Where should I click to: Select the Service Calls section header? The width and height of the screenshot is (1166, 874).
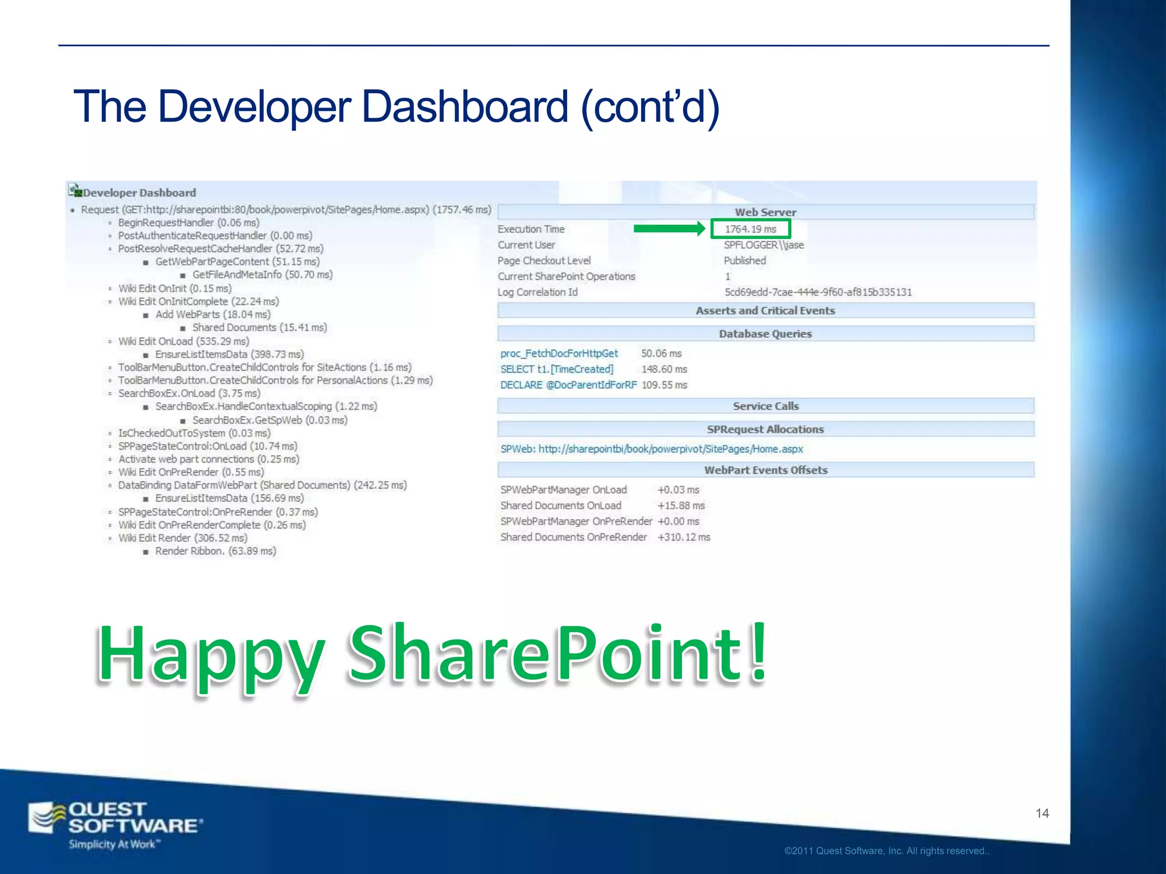click(x=766, y=406)
